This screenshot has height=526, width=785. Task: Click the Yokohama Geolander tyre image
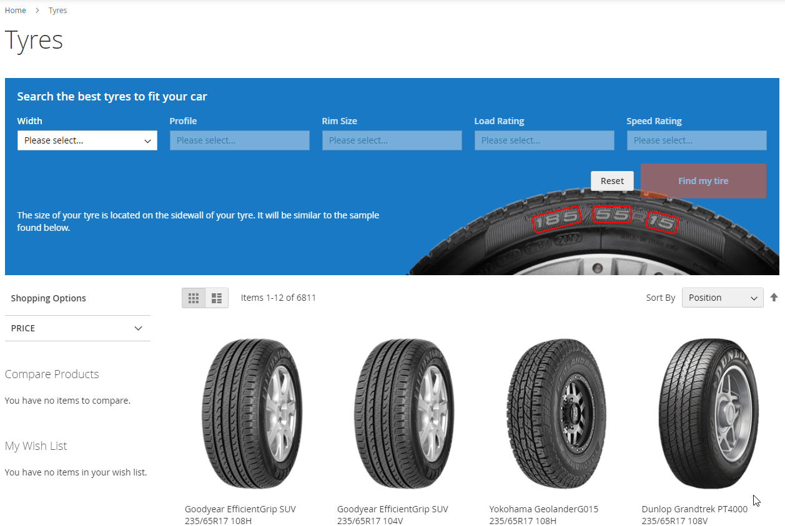[556, 414]
